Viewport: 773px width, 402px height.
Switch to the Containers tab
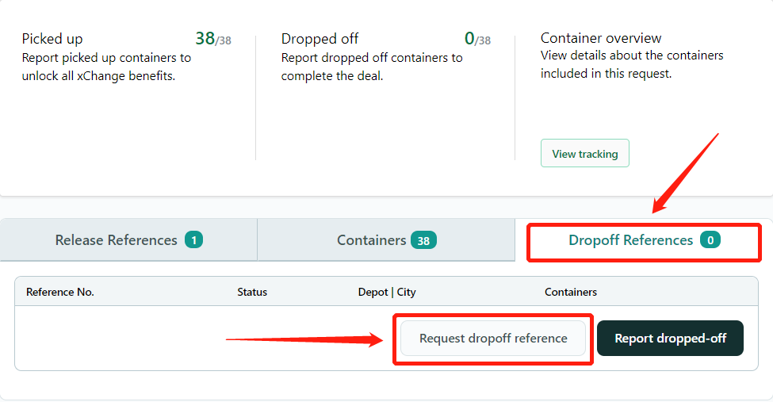386,240
